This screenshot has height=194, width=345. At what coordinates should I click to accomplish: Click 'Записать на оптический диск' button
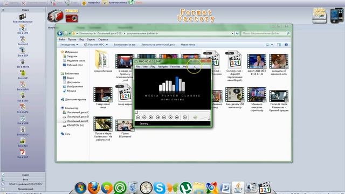[158, 45]
